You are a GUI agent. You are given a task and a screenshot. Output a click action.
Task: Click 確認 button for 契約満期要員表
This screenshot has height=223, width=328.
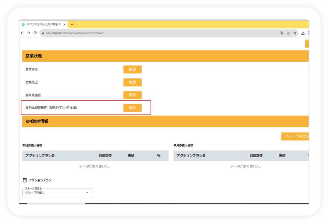(x=132, y=108)
